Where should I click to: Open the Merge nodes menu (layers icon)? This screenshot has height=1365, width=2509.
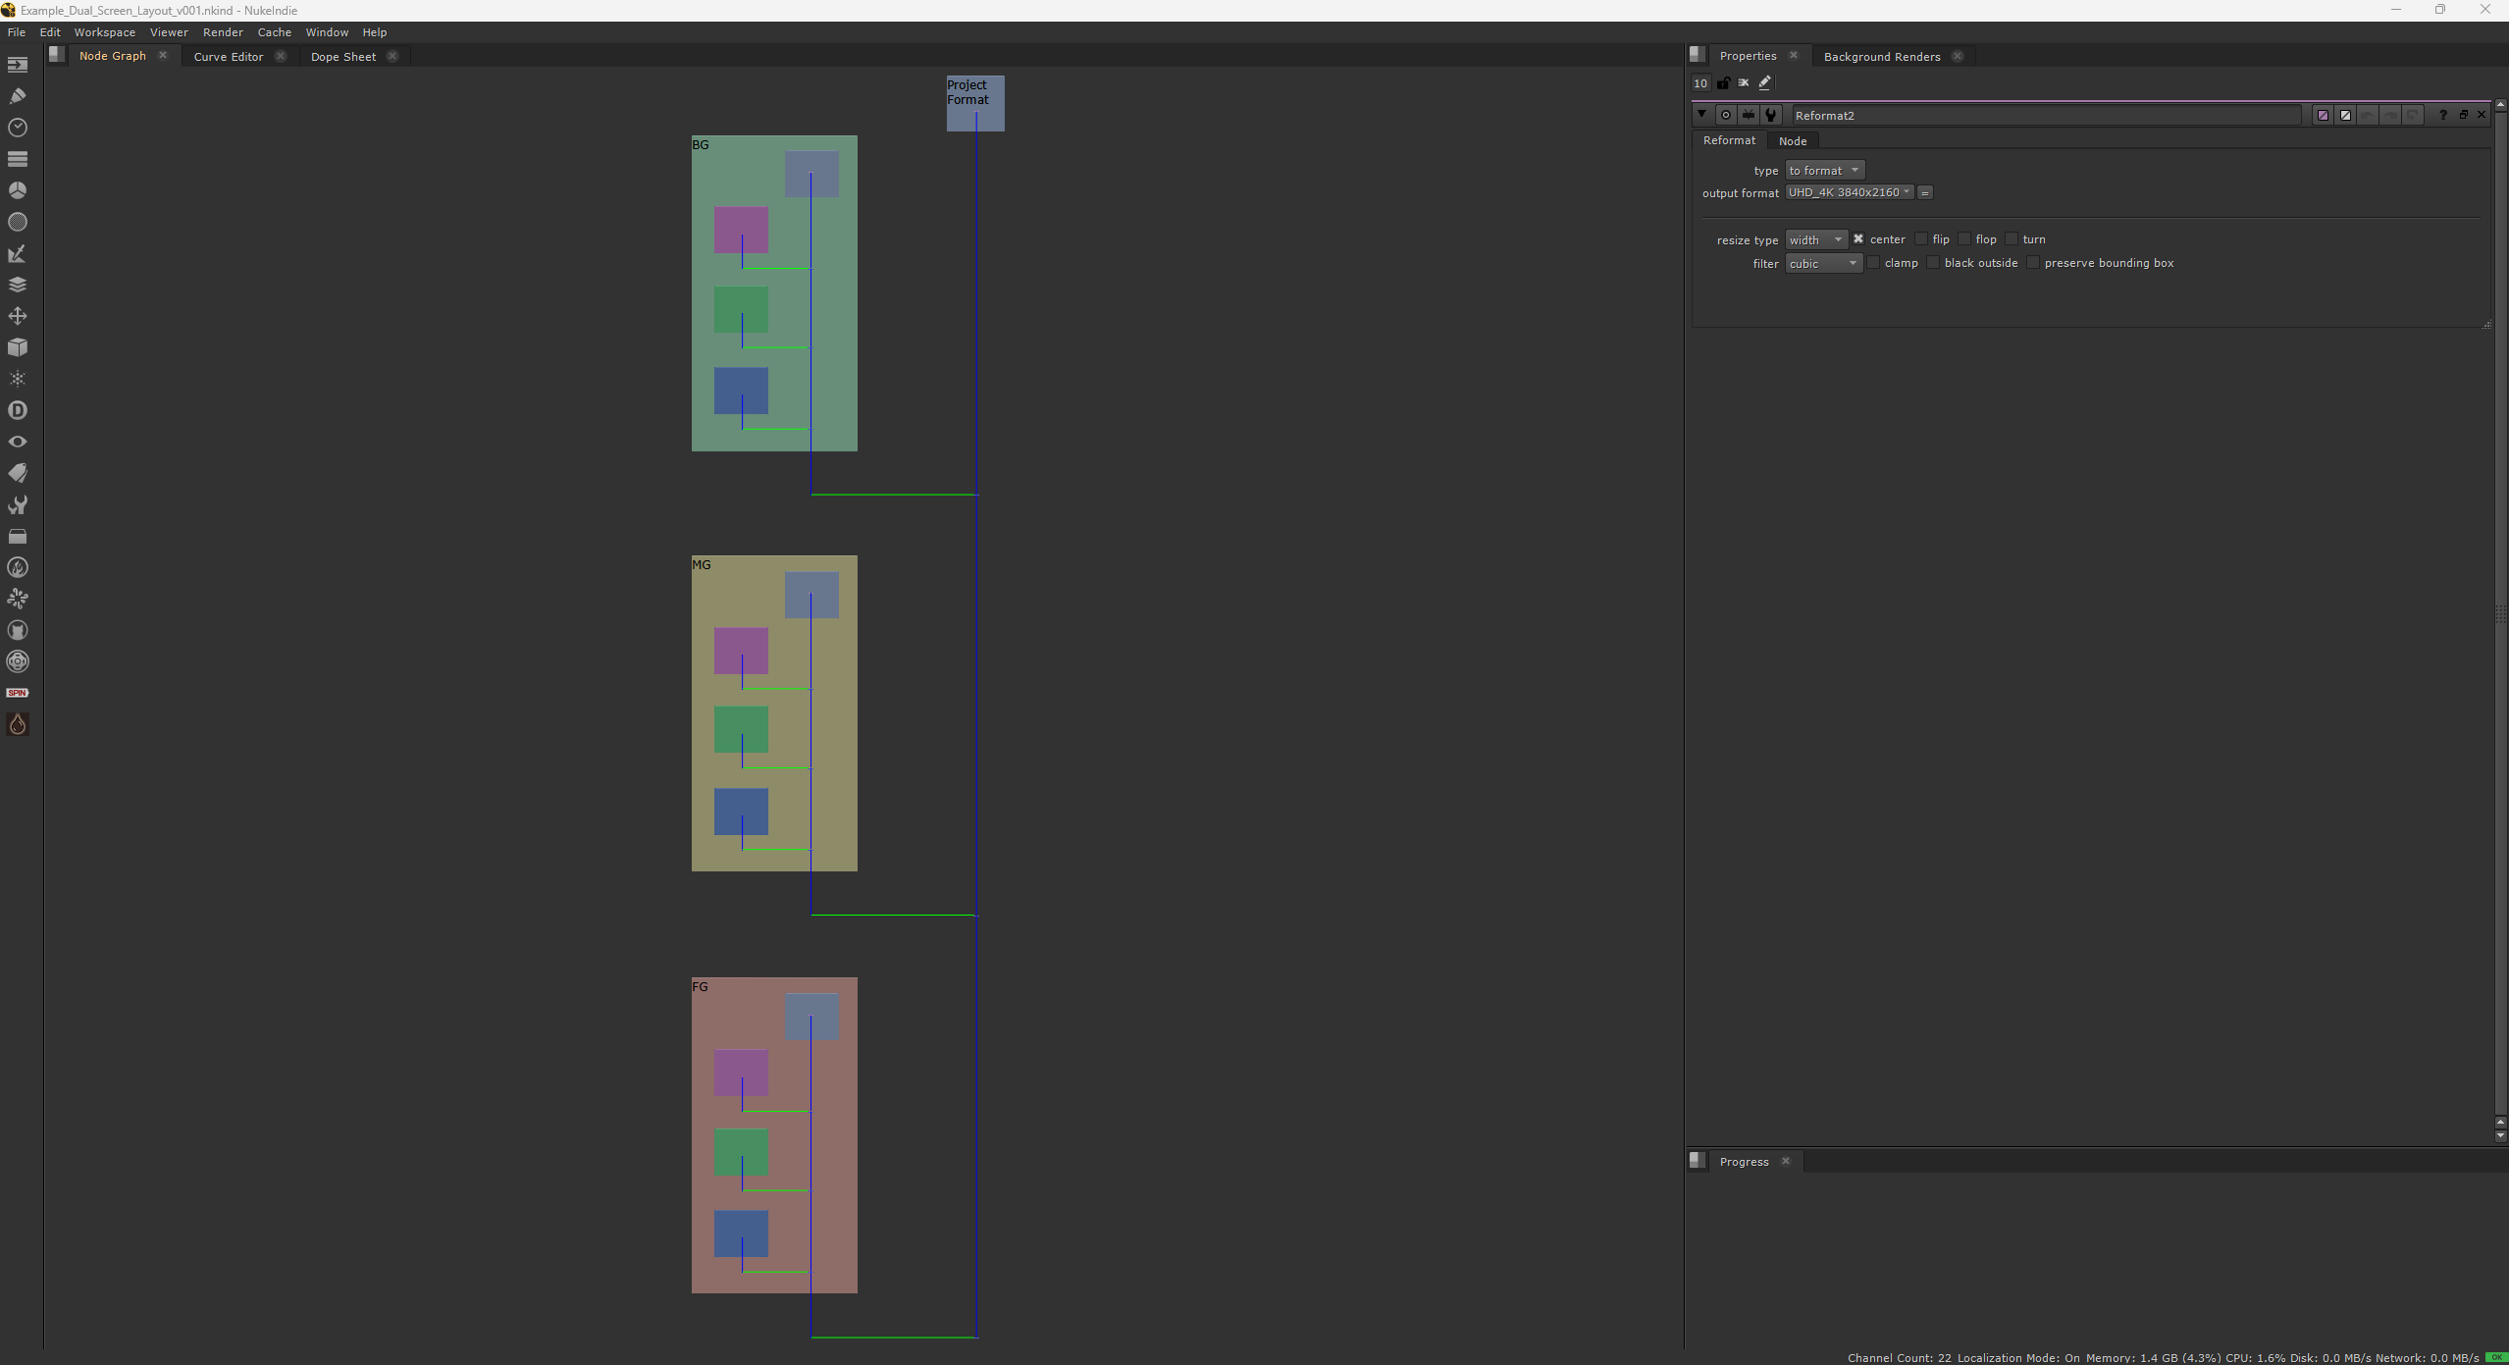18,285
